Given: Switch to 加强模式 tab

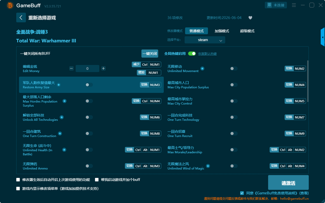Looking at the screenshot, I should (x=222, y=31).
